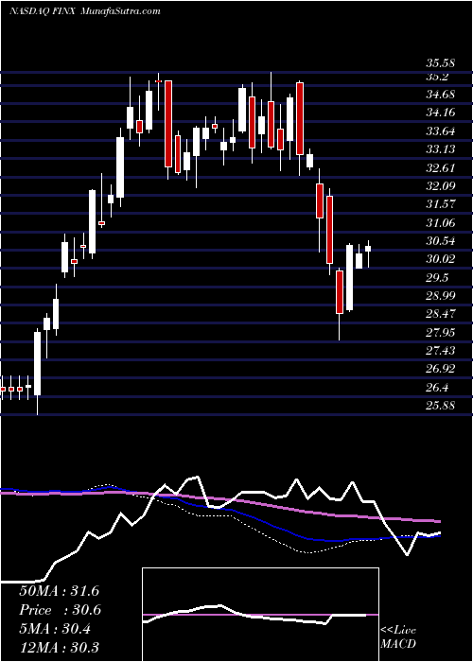Click the 50MA : 31.6 readout
Image resolution: width=473 pixels, height=662 pixels.
point(59,591)
